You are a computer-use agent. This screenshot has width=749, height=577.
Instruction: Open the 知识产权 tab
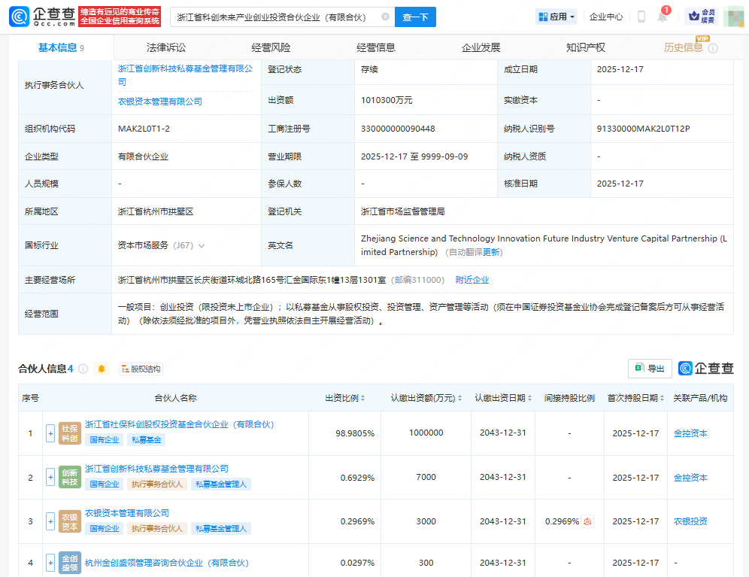click(x=585, y=47)
